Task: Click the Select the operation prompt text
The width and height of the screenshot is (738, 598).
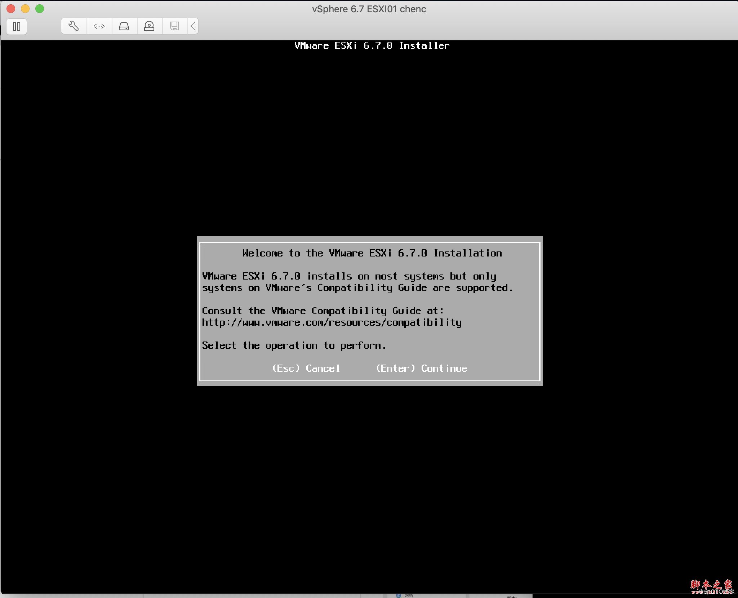Action: click(x=294, y=345)
